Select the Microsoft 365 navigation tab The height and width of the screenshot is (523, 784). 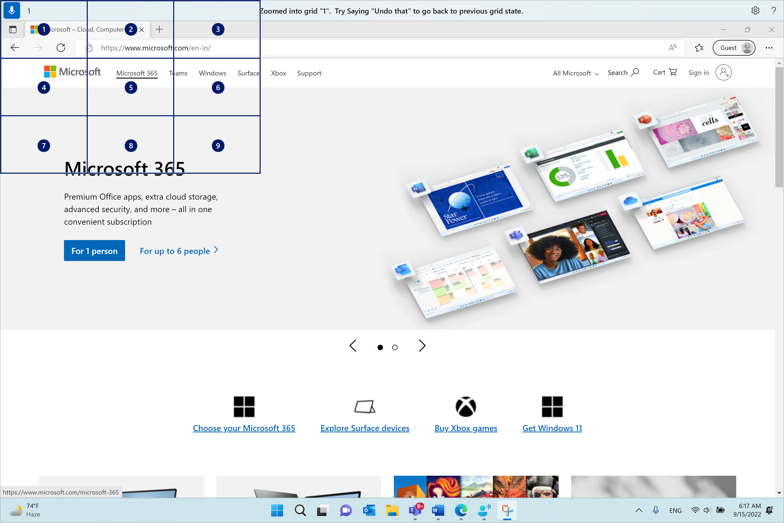[x=137, y=72]
